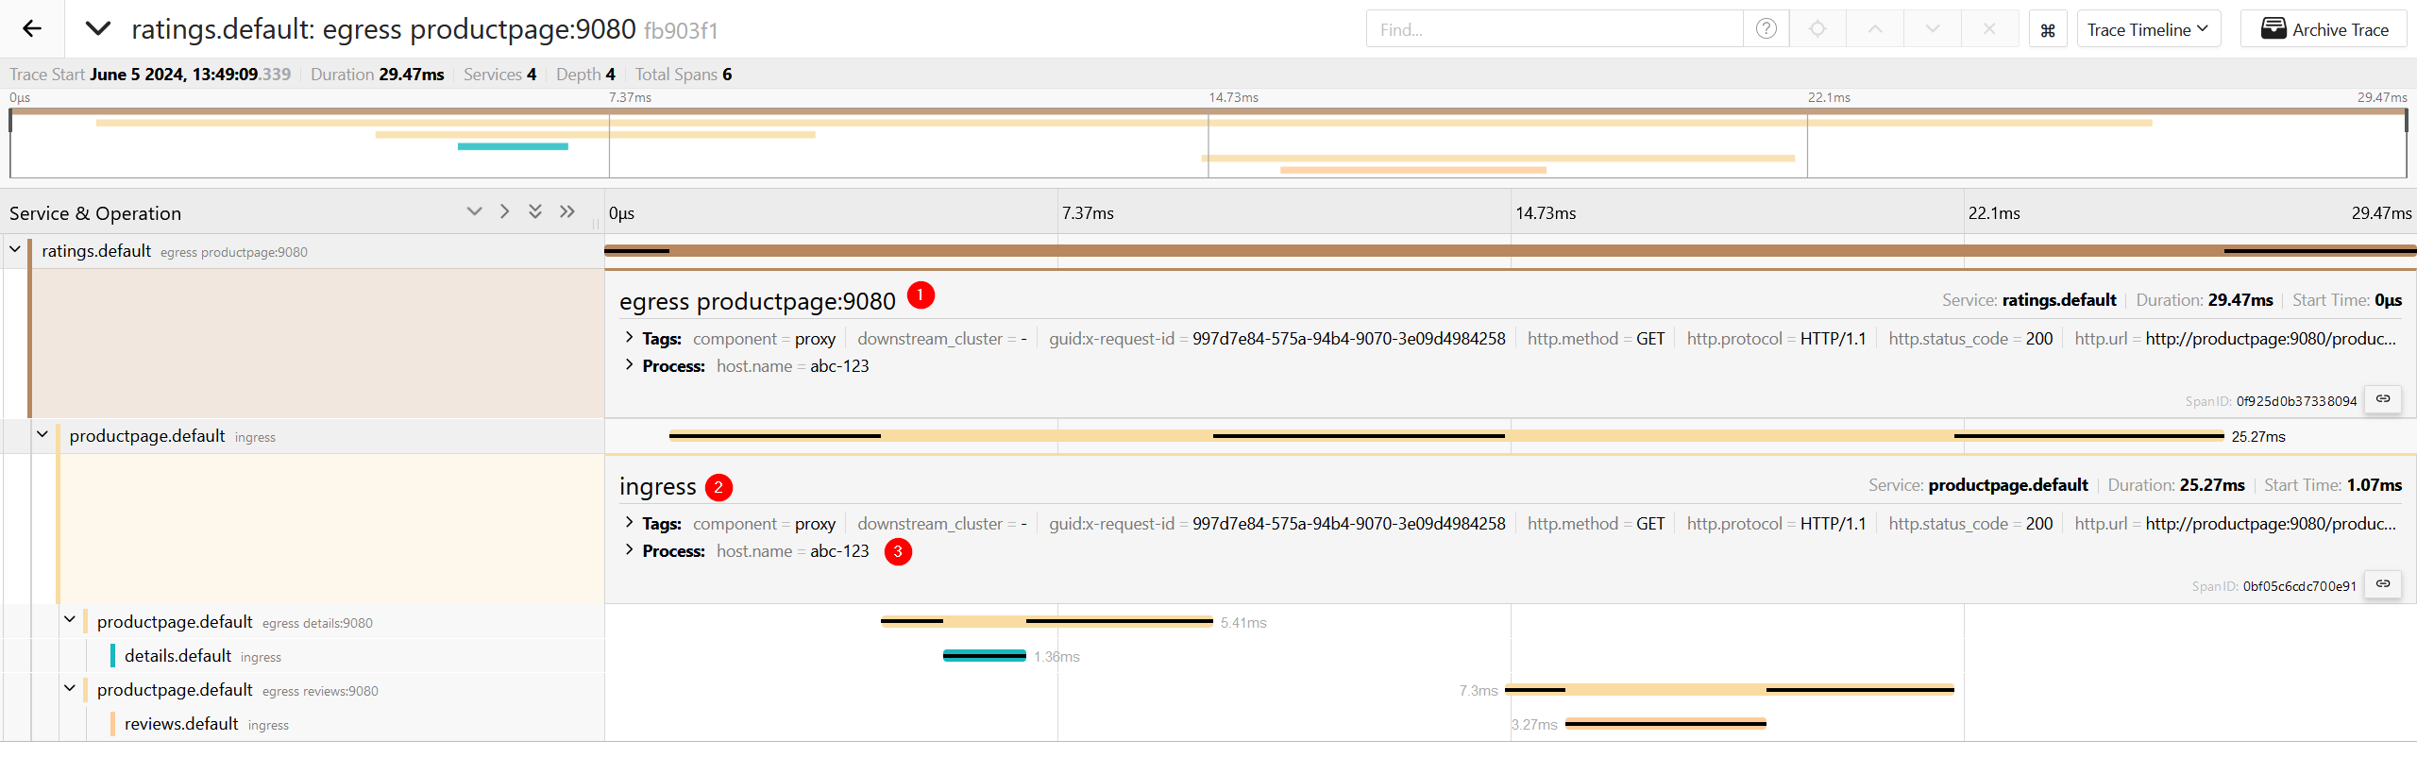Go to next search result arrow
The image size is (2417, 774).
pyautogui.click(x=1933, y=29)
